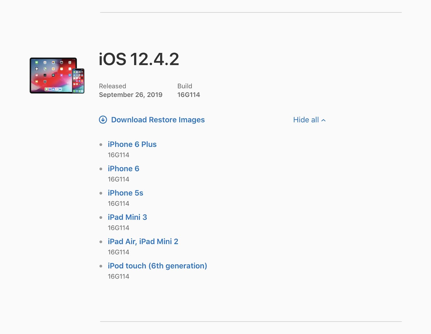The height and width of the screenshot is (334, 431).
Task: Open the iPad Air, iPad Mini 2 link
Action: coord(143,242)
